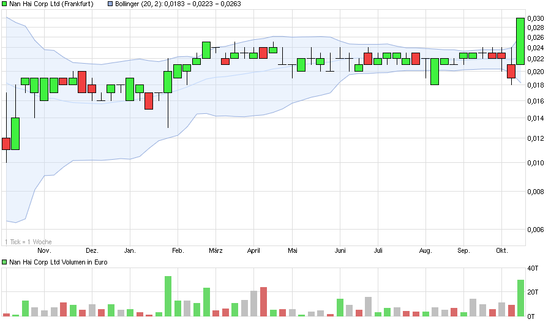Click the 0,016 price axis value
Screen dimensions: 551x322
[536, 101]
